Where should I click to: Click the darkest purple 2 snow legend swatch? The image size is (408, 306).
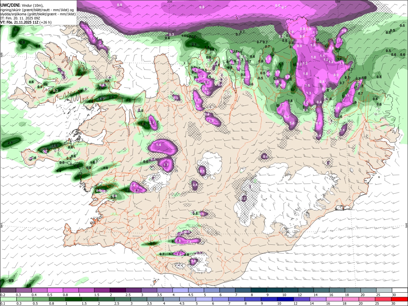click(x=118, y=290)
